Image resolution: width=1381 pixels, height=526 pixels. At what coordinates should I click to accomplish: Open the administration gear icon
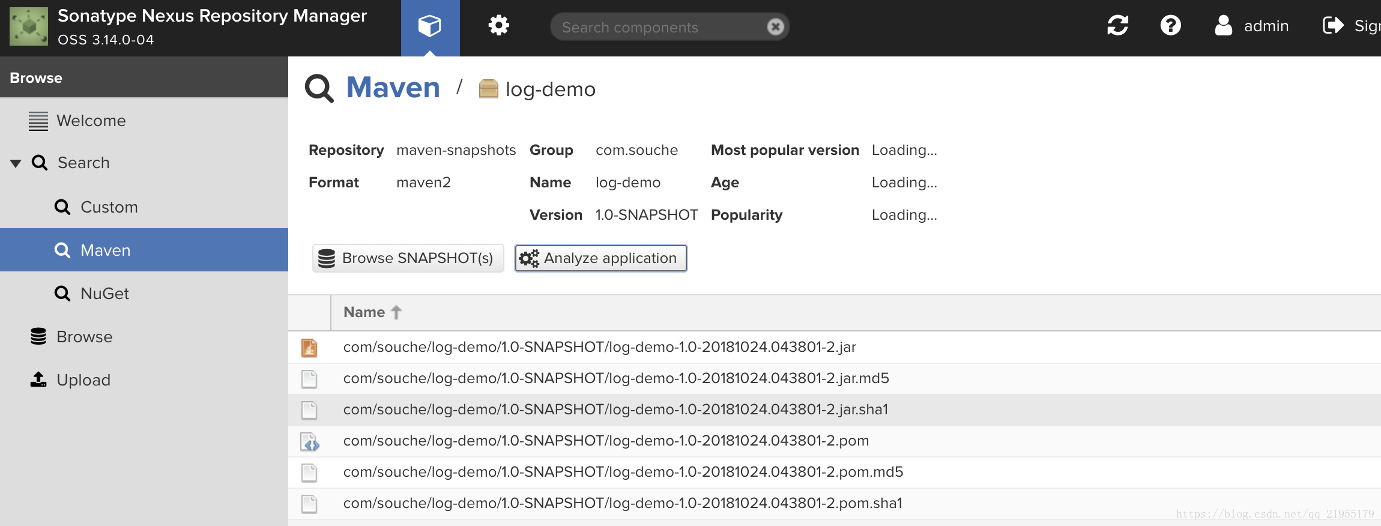point(498,26)
